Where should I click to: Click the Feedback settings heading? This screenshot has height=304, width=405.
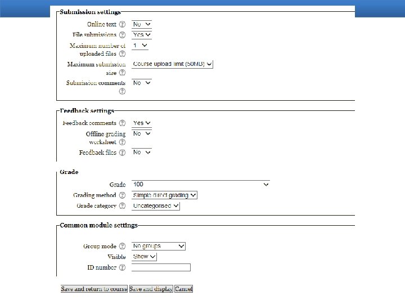87,111
